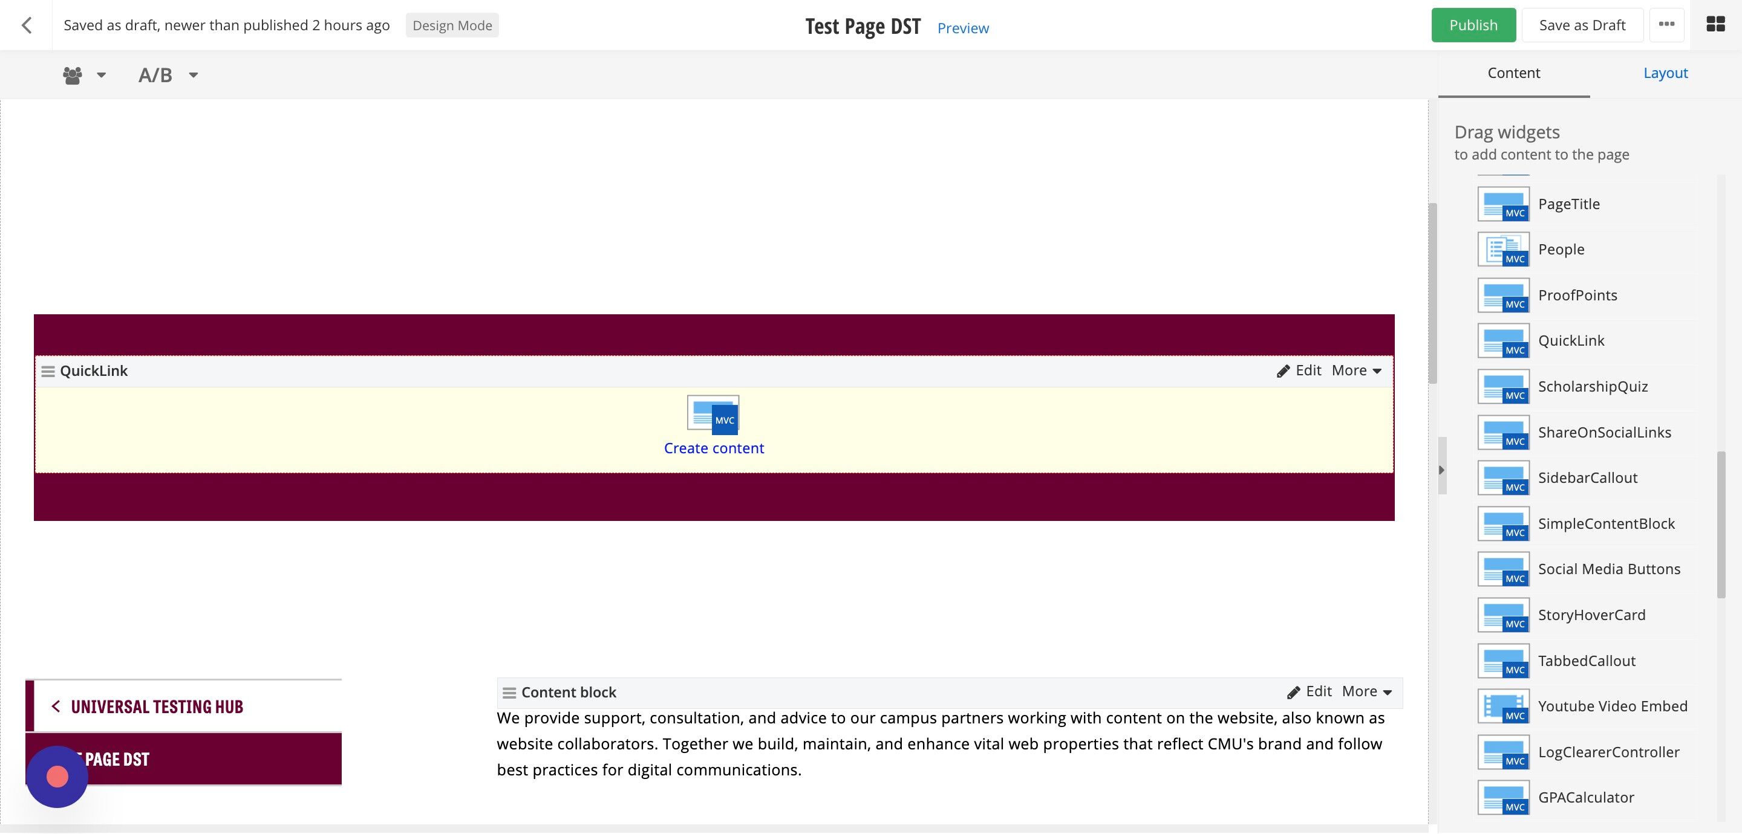Click the MVC icon above Create content
The height and width of the screenshot is (834, 1742).
(x=713, y=415)
